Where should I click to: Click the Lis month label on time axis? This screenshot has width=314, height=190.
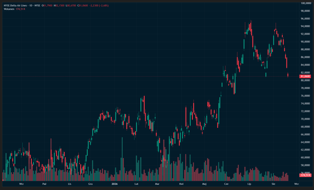coord(70,184)
